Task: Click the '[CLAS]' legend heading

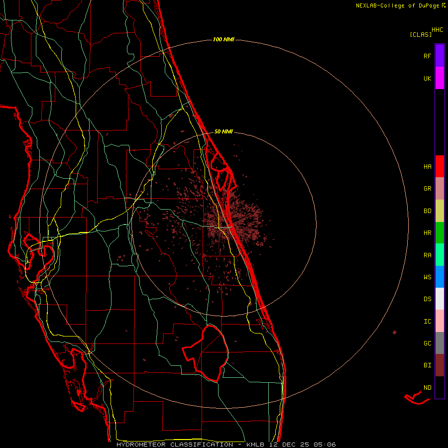Action: click(x=421, y=34)
